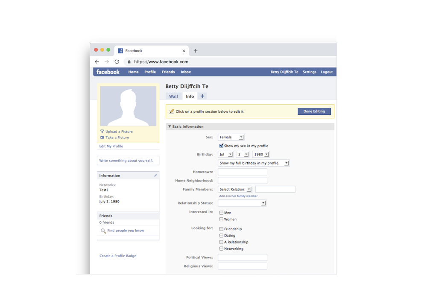Screen dimensions: 427x299
Task: Click the 'Test1' network text
Action: pos(104,190)
